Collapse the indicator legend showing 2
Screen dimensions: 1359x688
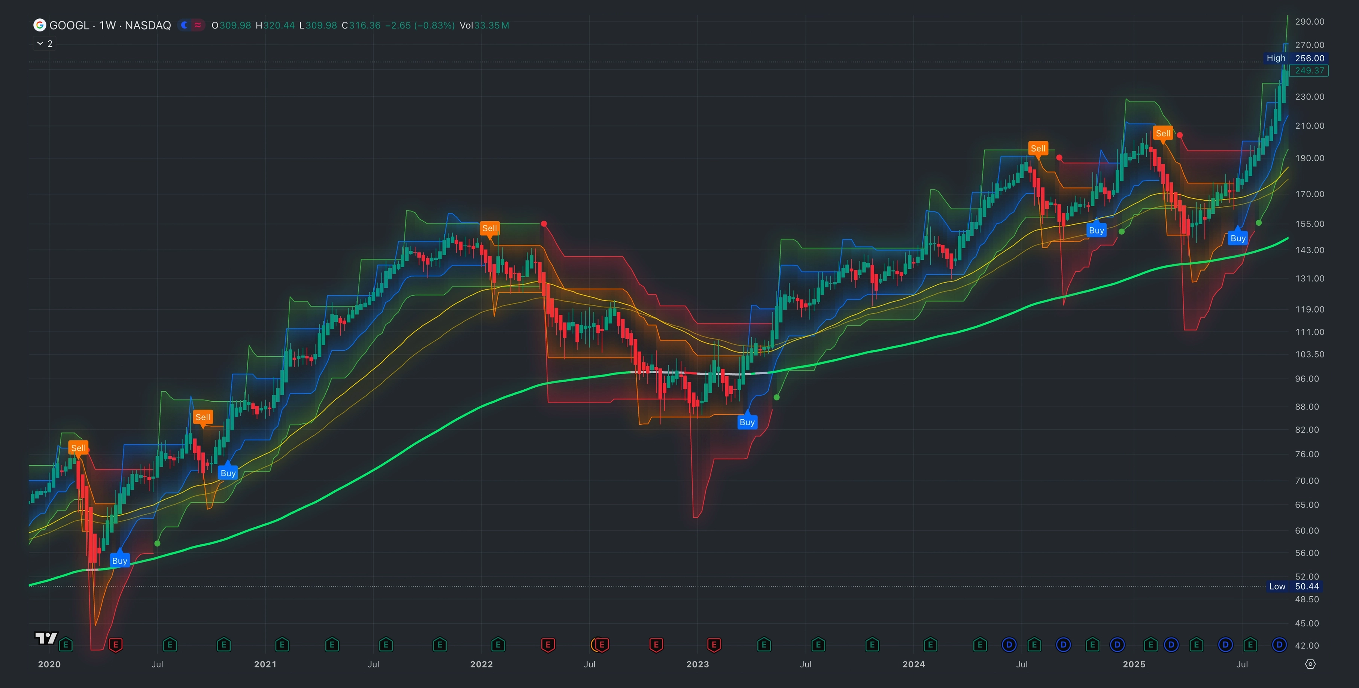pos(40,44)
